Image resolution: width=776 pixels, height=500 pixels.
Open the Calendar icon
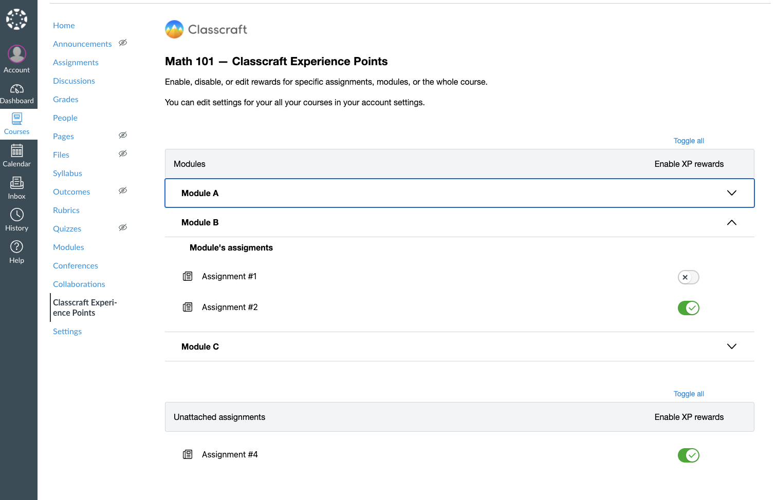[x=17, y=150]
